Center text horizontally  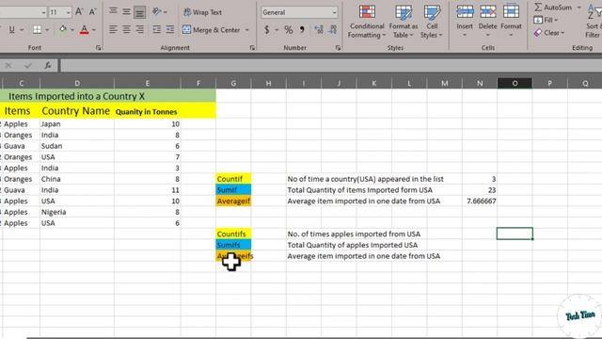point(126,29)
